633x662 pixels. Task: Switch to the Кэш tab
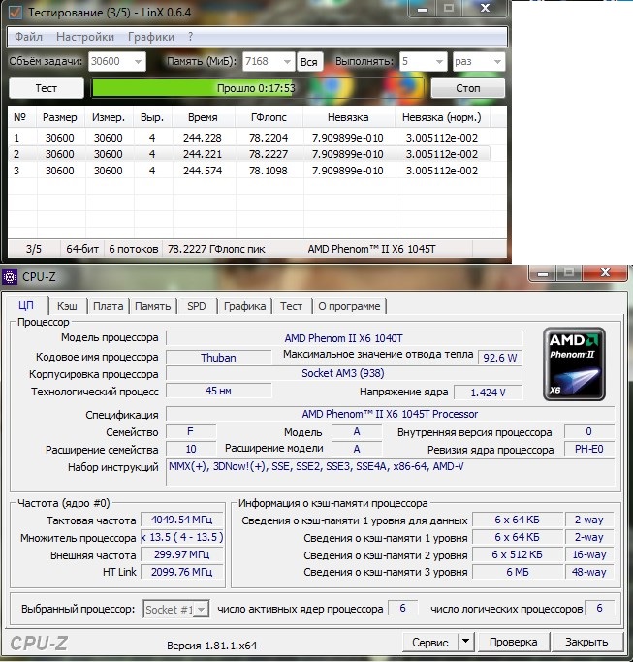coord(67,306)
